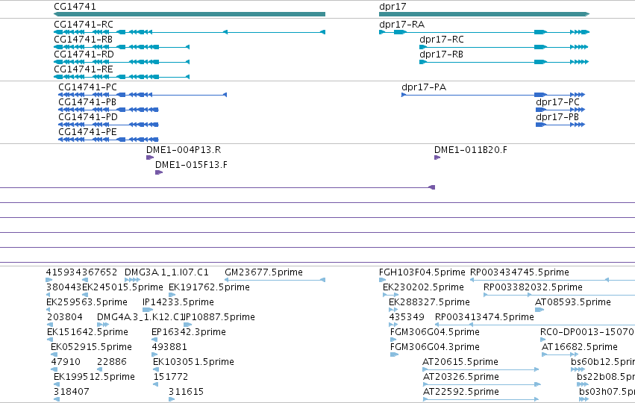Click the CG14741-RD transcript label

click(84, 54)
